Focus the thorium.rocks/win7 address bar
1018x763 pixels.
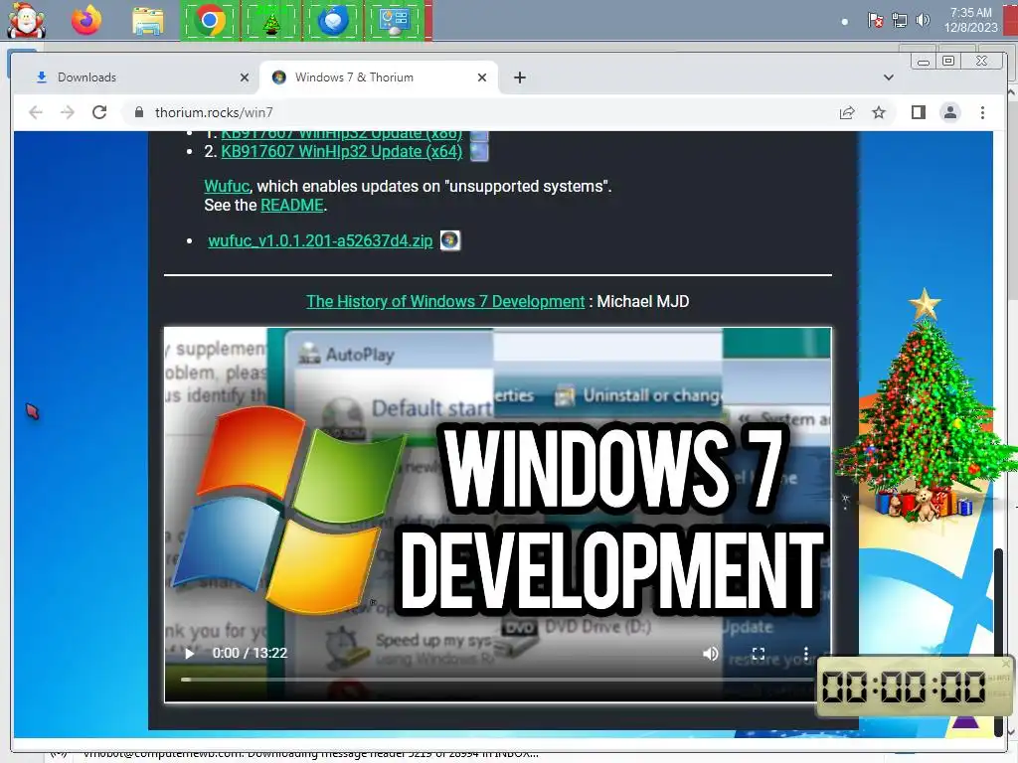pyautogui.click(x=480, y=112)
